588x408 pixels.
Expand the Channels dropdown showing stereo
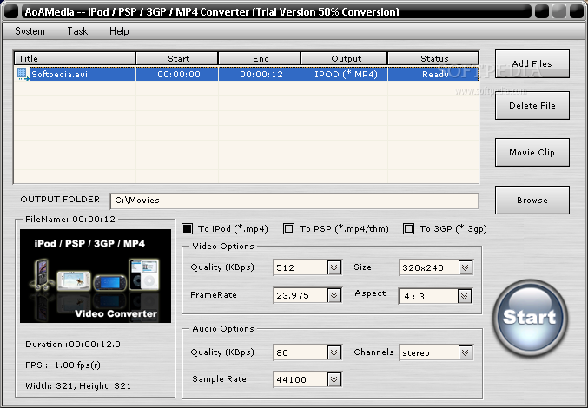point(465,352)
